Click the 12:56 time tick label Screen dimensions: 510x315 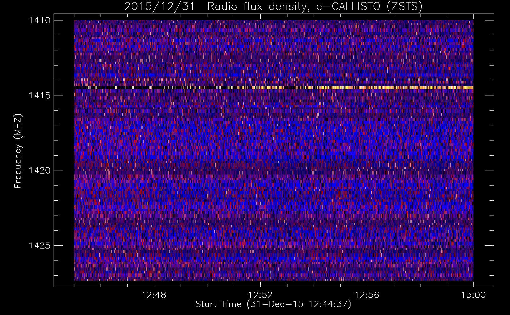point(367,295)
